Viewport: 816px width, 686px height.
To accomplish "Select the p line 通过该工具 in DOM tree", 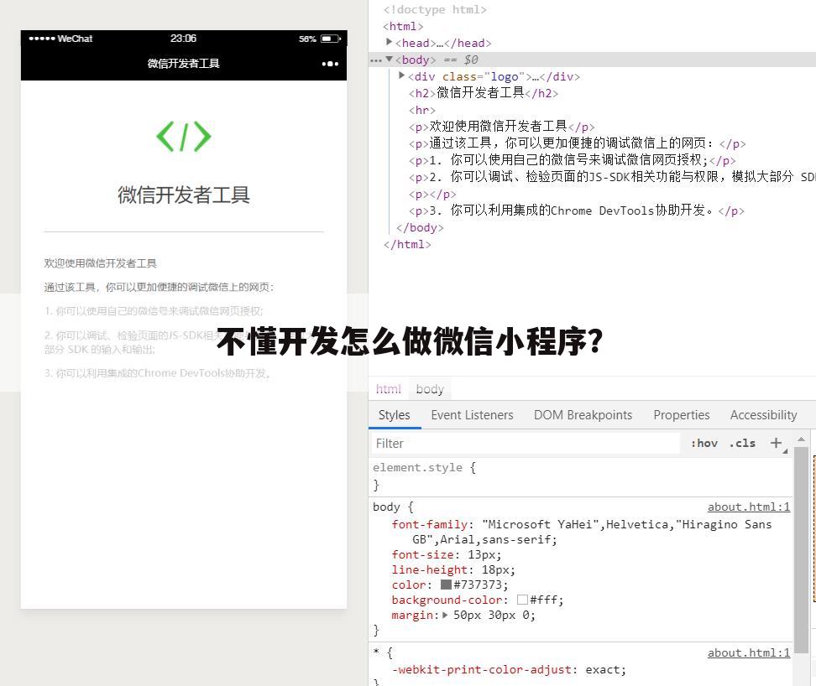I will (x=577, y=143).
